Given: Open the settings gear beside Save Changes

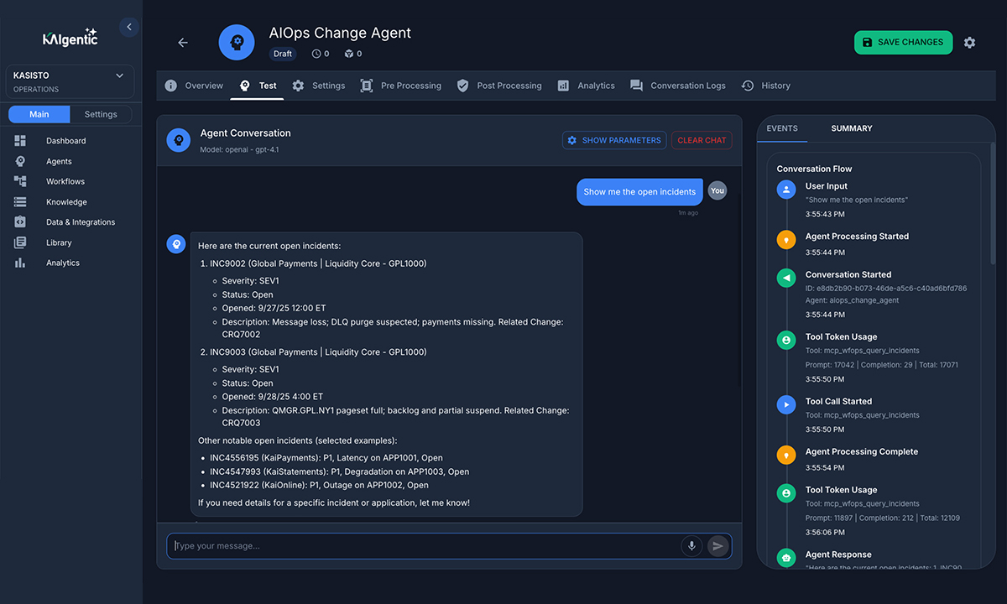Looking at the screenshot, I should [969, 43].
